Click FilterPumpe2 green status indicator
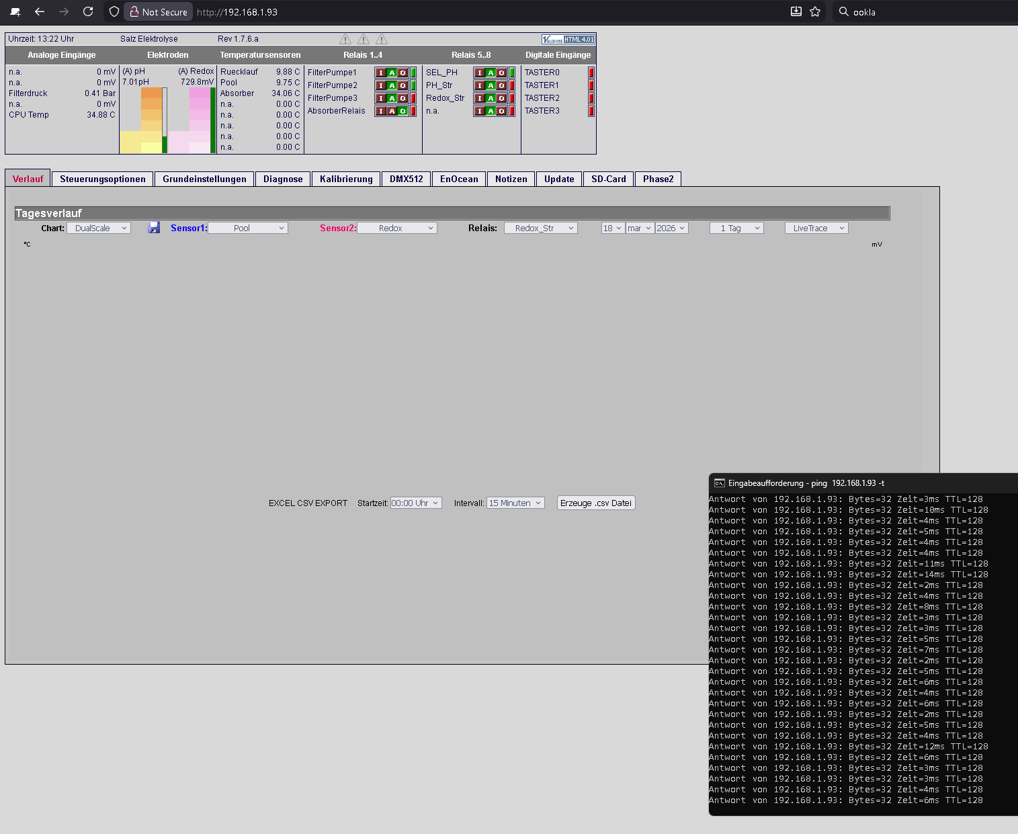1018x834 pixels. pos(413,85)
